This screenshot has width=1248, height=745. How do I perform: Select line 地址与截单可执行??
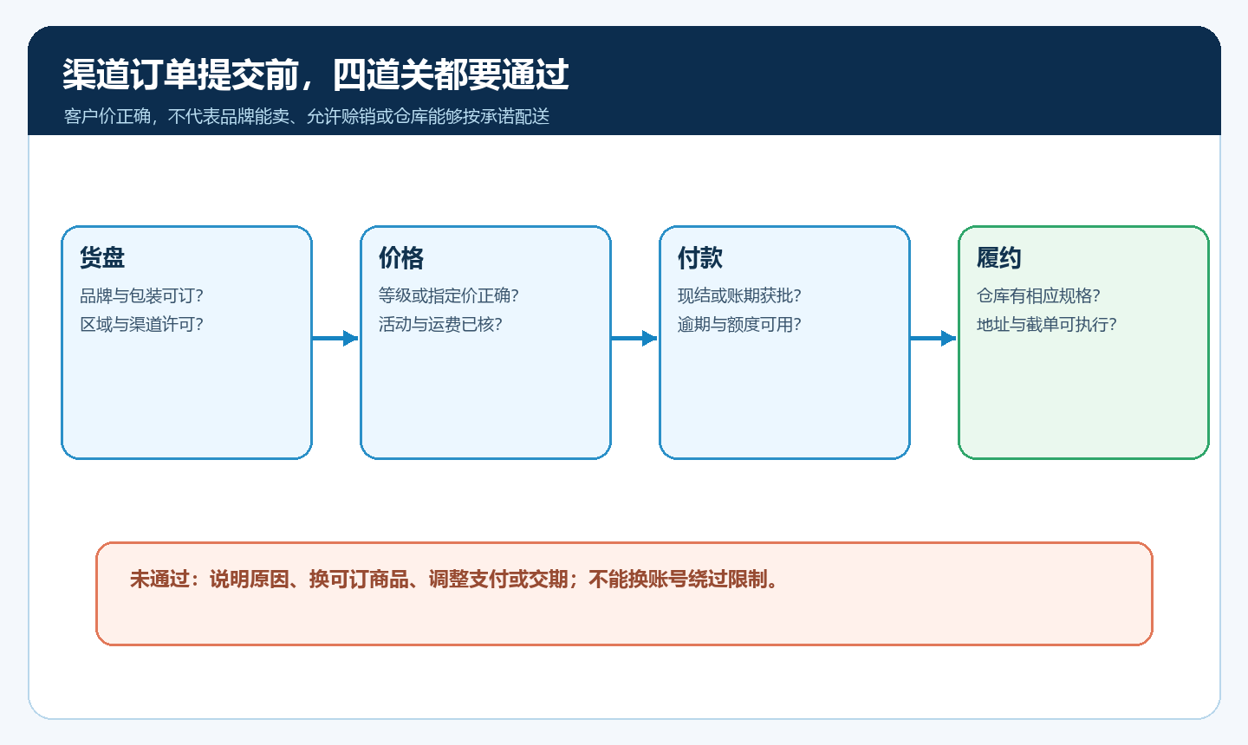point(1047,324)
